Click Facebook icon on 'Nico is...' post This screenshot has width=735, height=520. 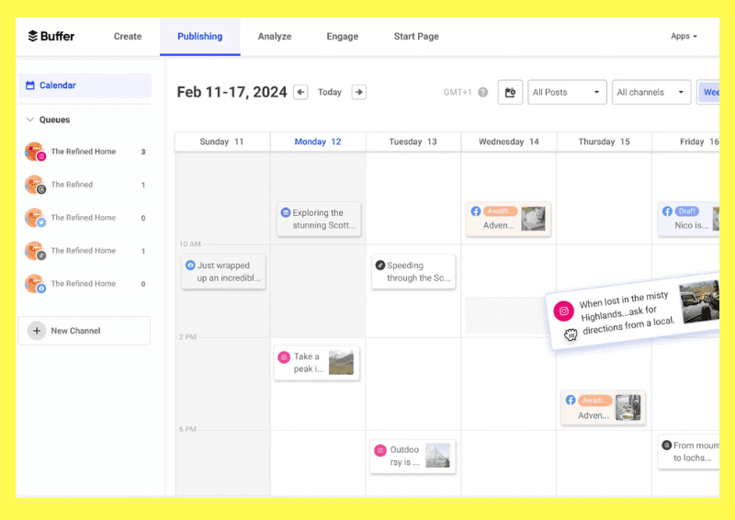[x=668, y=211]
